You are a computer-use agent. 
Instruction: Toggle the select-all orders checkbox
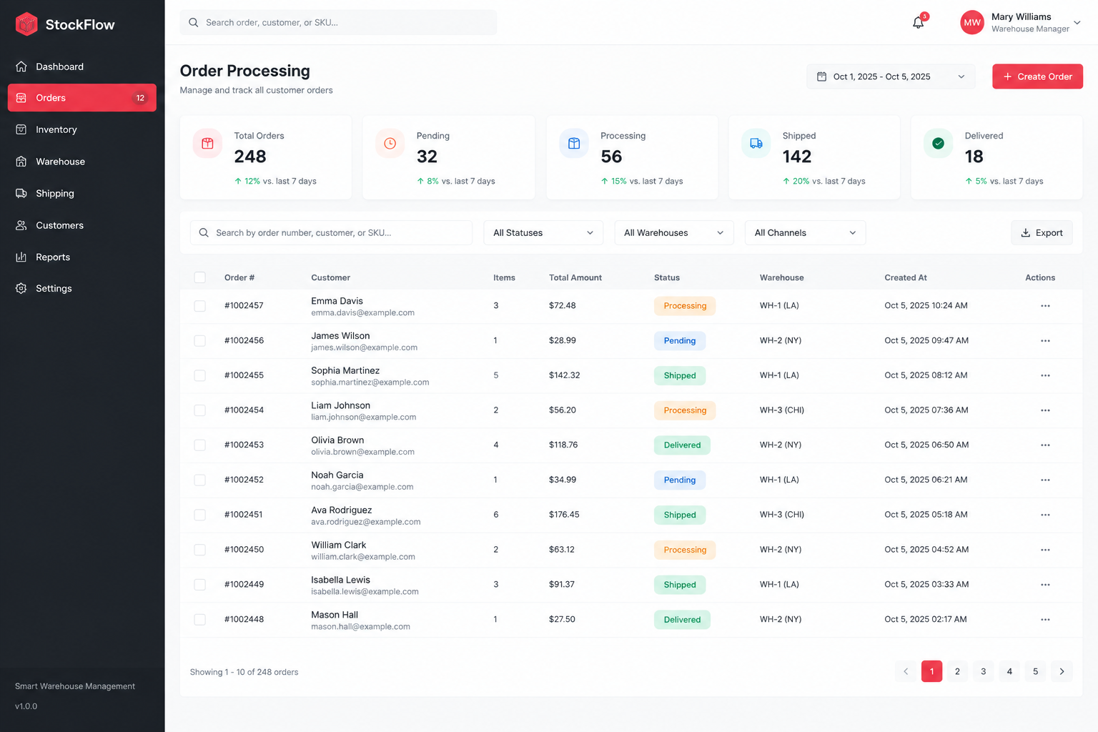(x=200, y=277)
